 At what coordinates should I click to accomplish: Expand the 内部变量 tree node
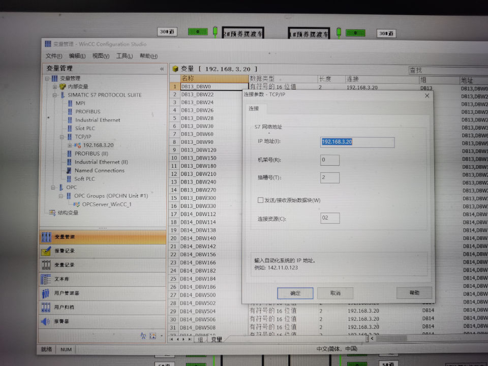pyautogui.click(x=55, y=87)
